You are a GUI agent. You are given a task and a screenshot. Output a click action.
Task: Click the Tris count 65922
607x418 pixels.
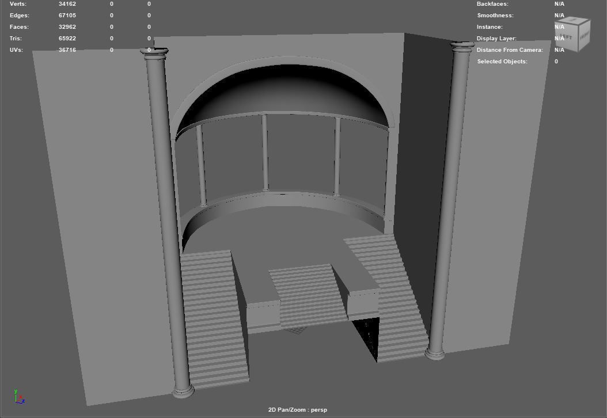[67, 39]
